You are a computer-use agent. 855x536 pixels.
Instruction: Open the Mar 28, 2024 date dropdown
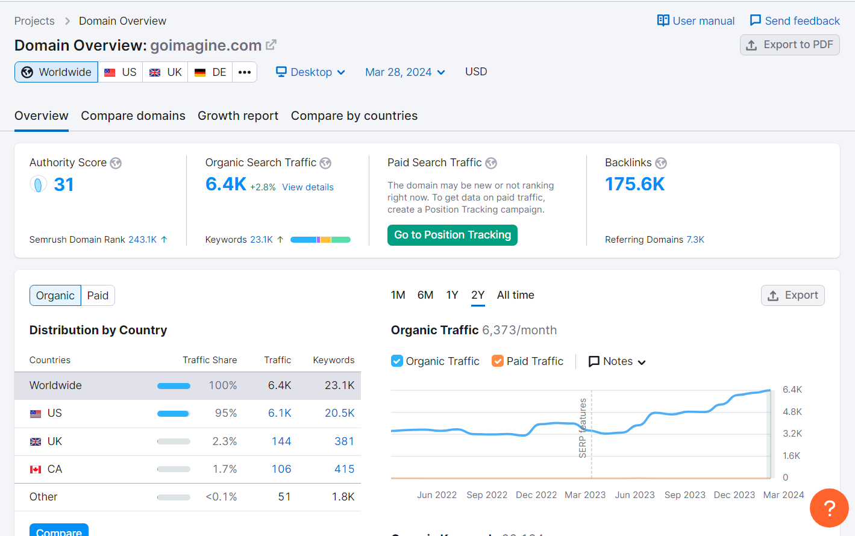[x=404, y=72]
